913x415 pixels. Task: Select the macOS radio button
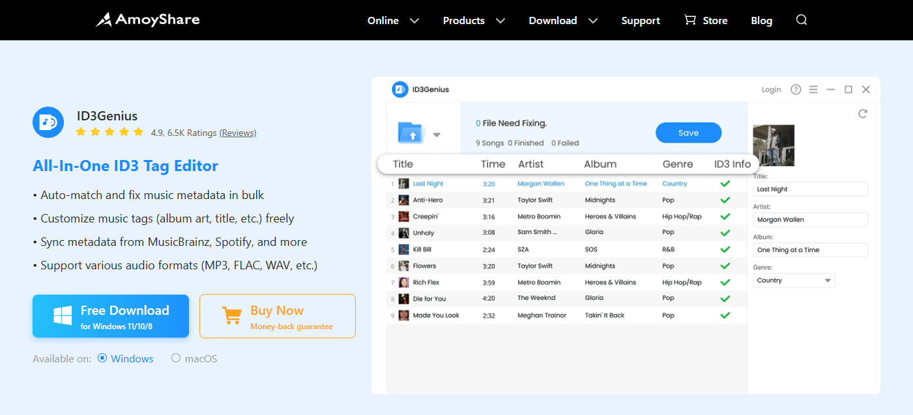(x=176, y=358)
